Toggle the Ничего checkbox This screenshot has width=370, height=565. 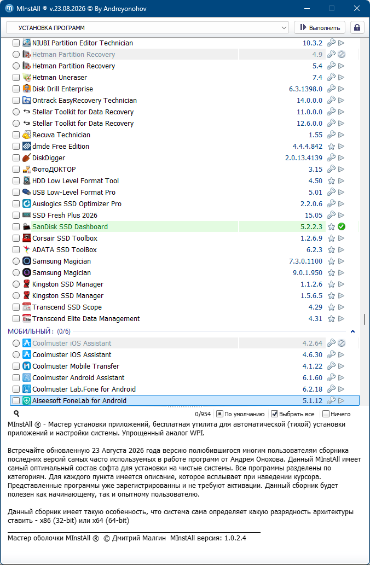tap(326, 414)
